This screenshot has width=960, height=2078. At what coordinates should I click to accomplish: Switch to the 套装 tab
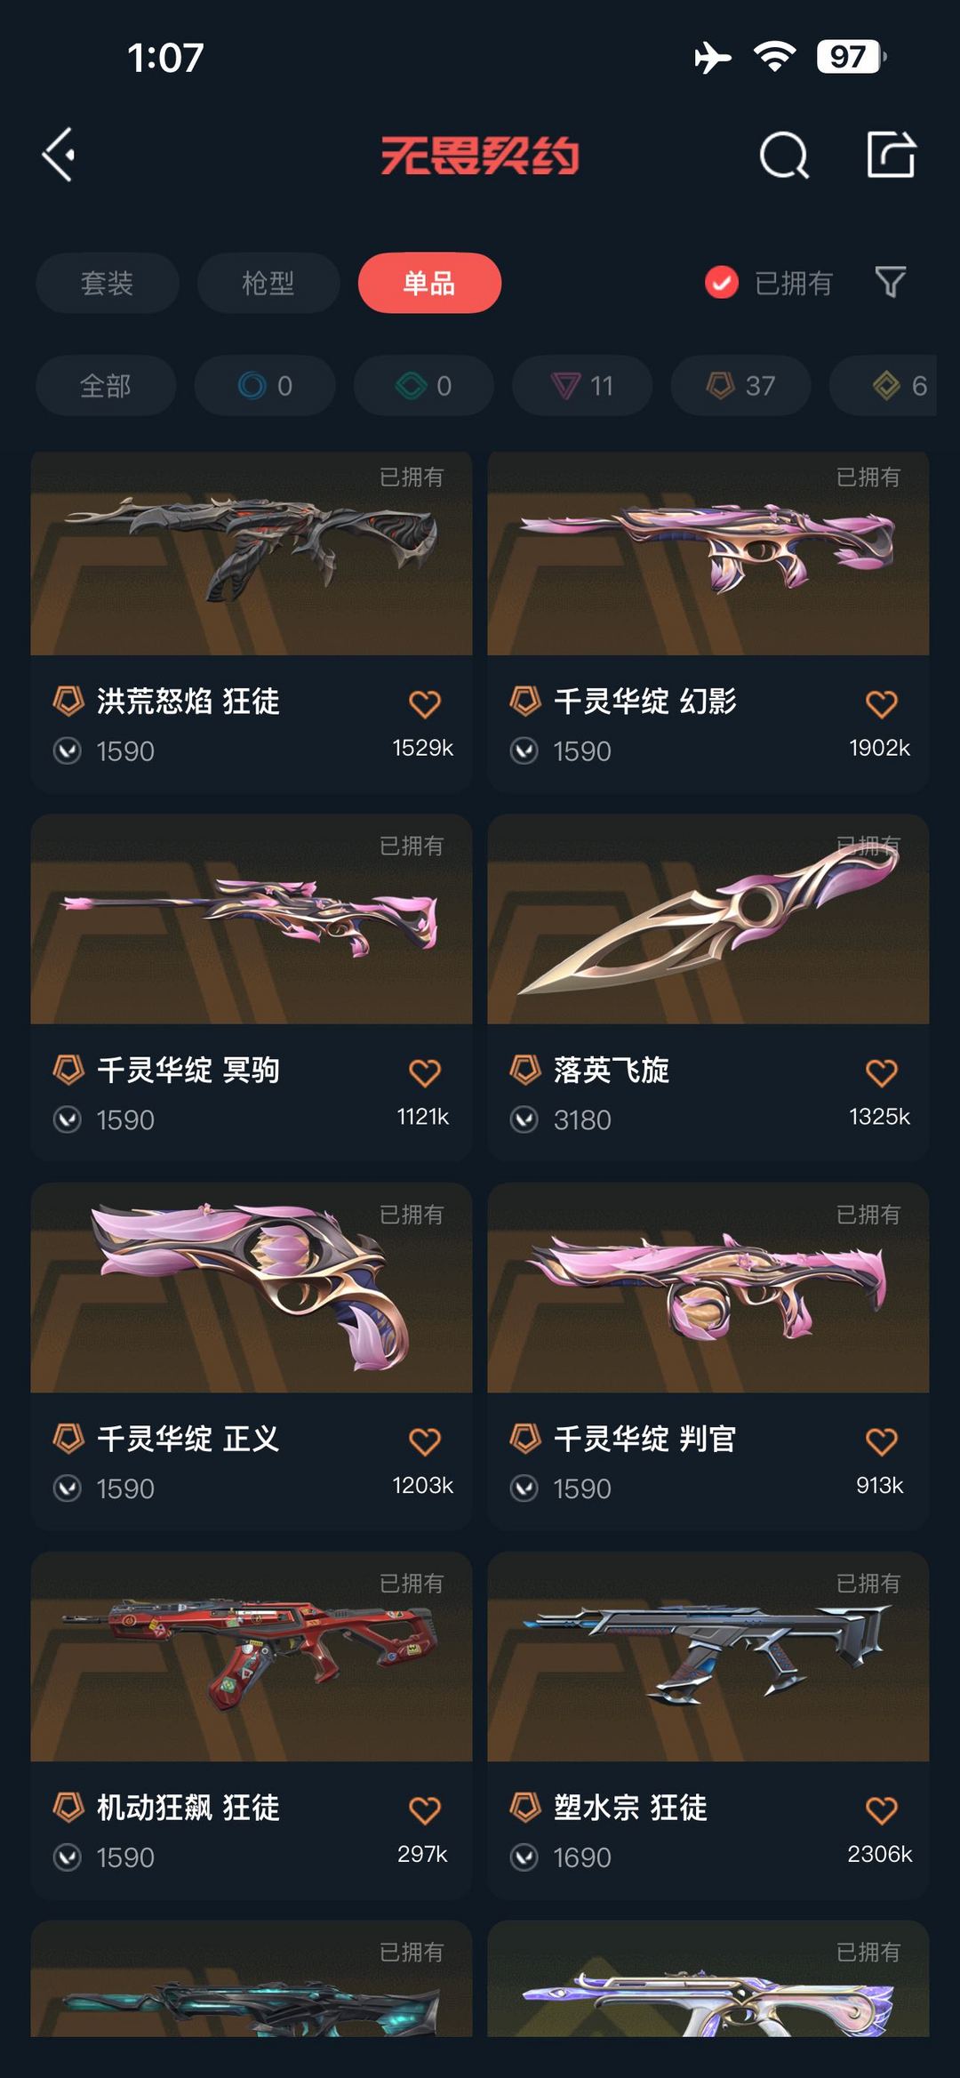click(108, 283)
